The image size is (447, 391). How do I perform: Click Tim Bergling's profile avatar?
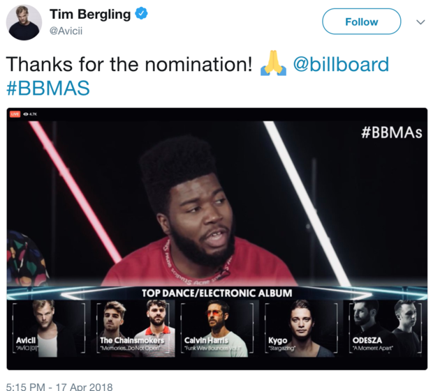click(24, 22)
